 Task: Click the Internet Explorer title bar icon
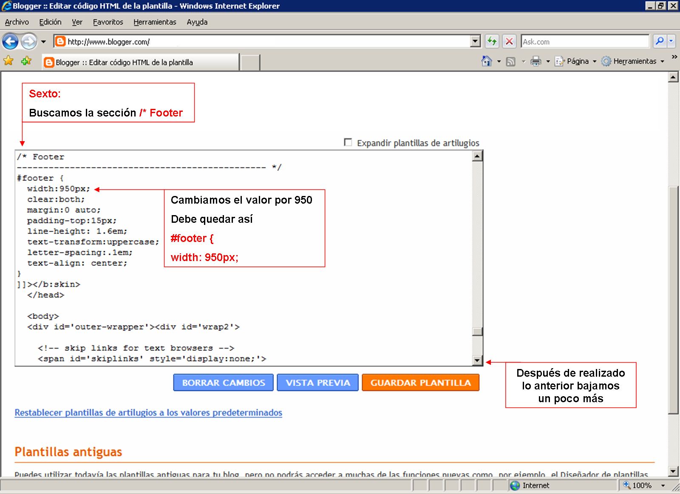[x=6, y=6]
